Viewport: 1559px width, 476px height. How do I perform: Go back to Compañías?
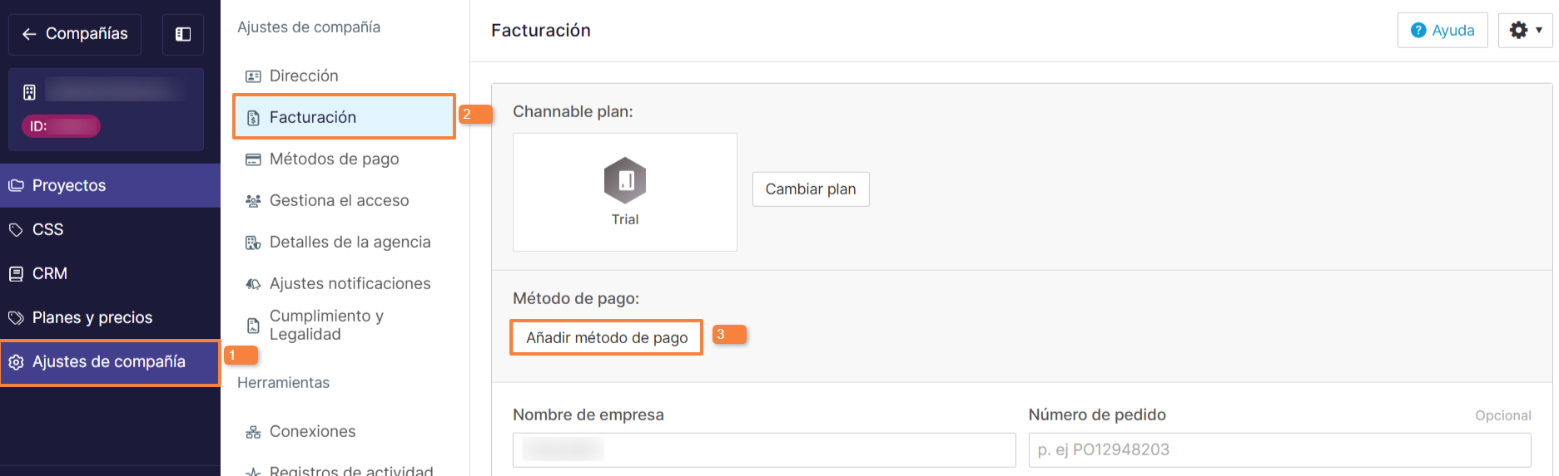[75, 34]
